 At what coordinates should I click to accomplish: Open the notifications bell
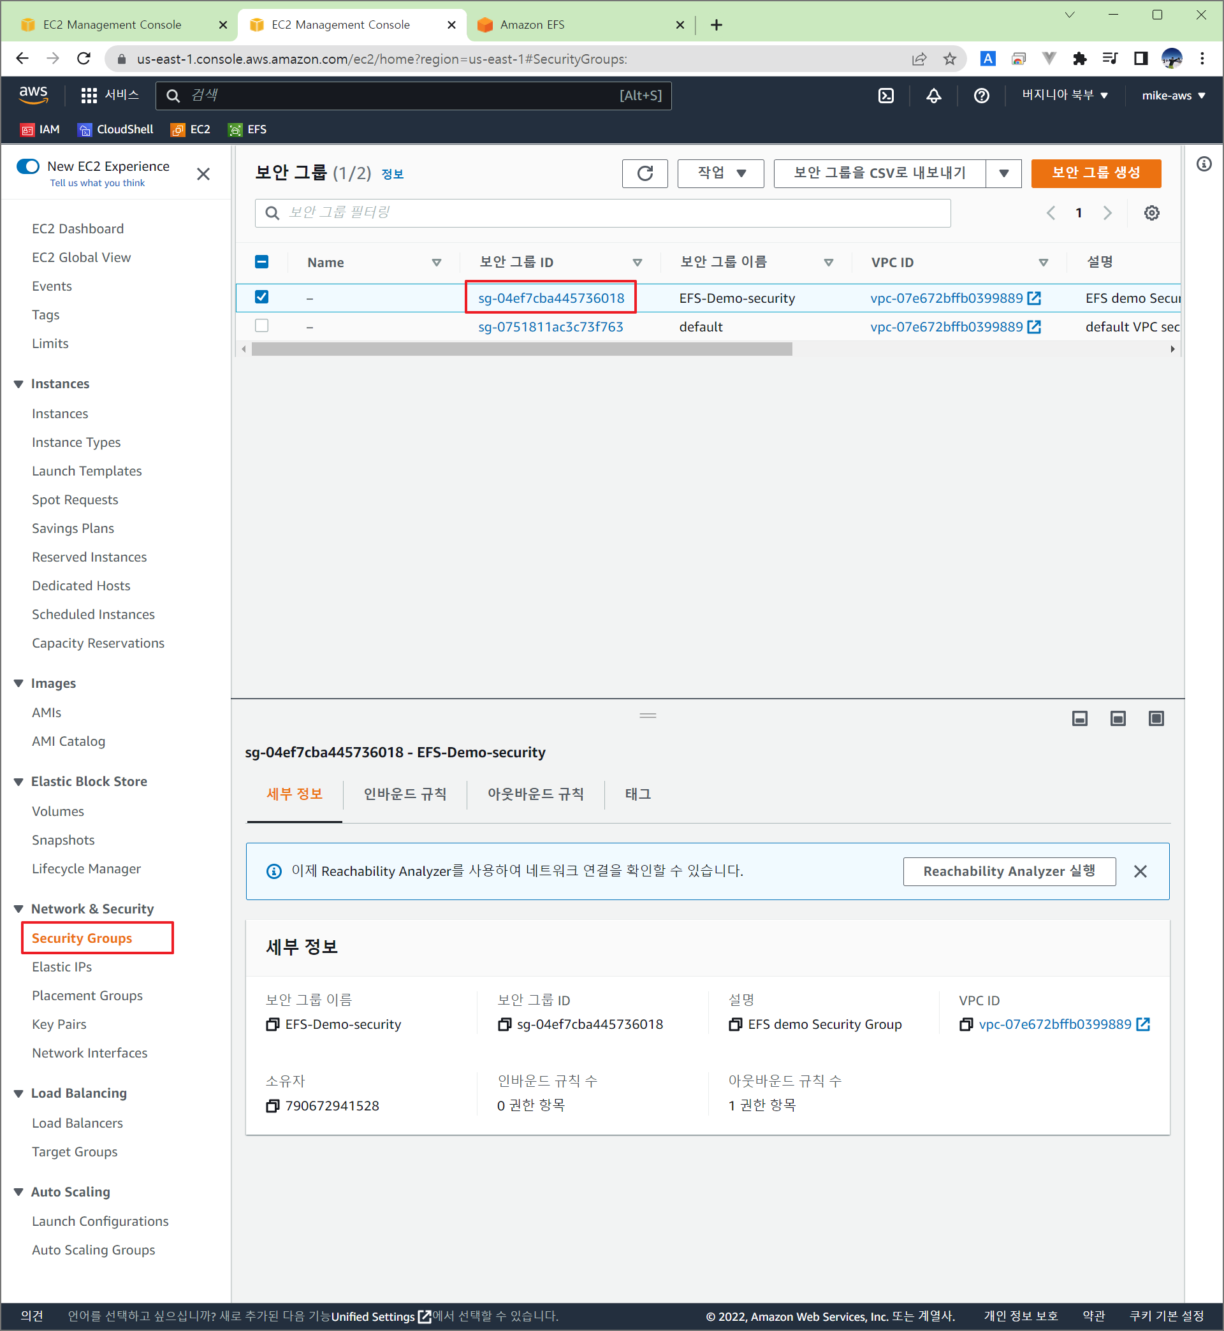[933, 96]
